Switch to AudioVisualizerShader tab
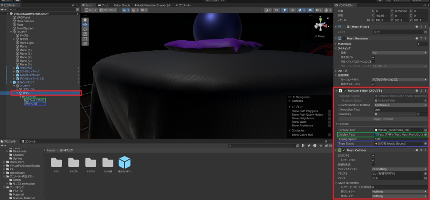Viewport: 430px width, 200px height. coord(153,5)
